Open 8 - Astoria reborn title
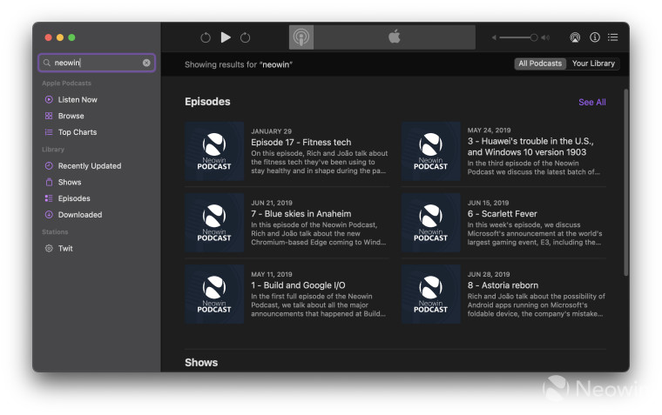This screenshot has height=415, width=662. coord(503,285)
